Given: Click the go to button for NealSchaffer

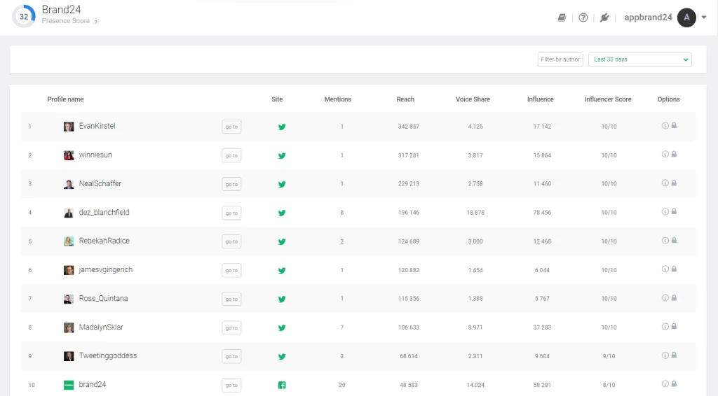Looking at the screenshot, I should pyautogui.click(x=231, y=184).
